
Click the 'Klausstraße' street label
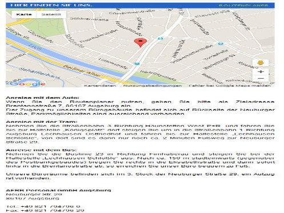pyautogui.click(x=213, y=14)
